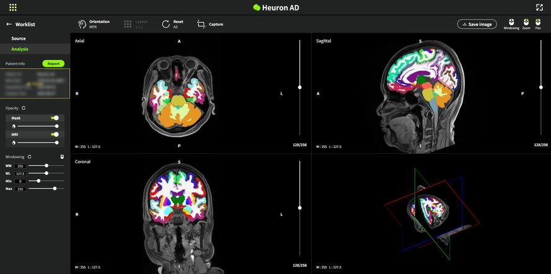Image resolution: width=551 pixels, height=274 pixels.
Task: Reset the Opacity settings
Action: (x=24, y=108)
